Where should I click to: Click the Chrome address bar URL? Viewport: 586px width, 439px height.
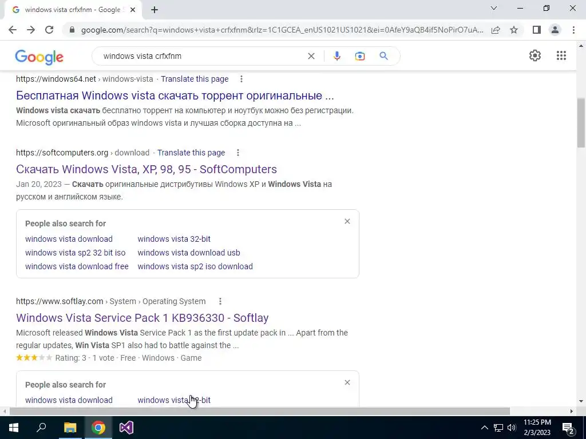(x=282, y=30)
